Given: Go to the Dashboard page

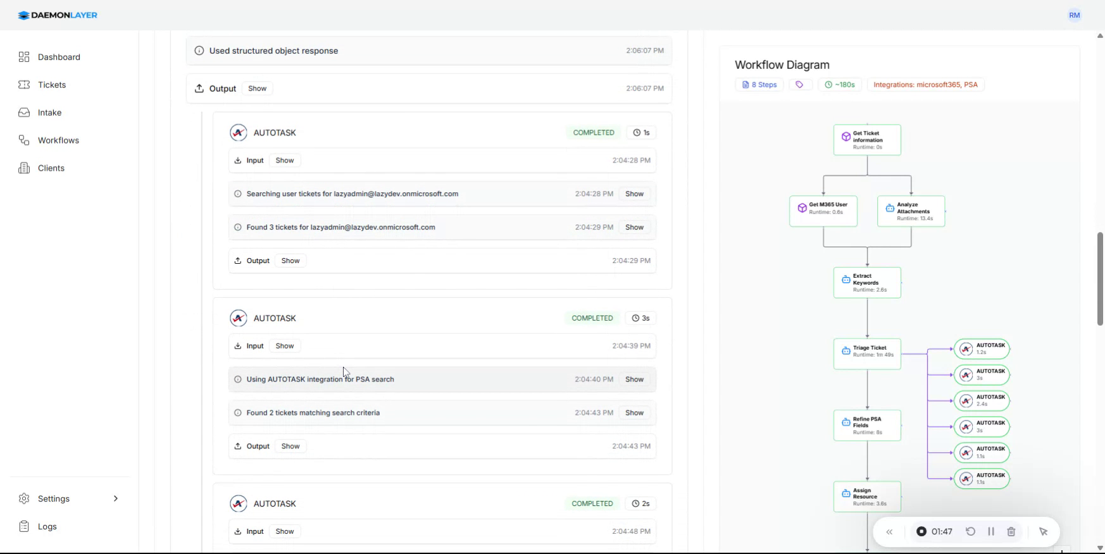Looking at the screenshot, I should (59, 57).
